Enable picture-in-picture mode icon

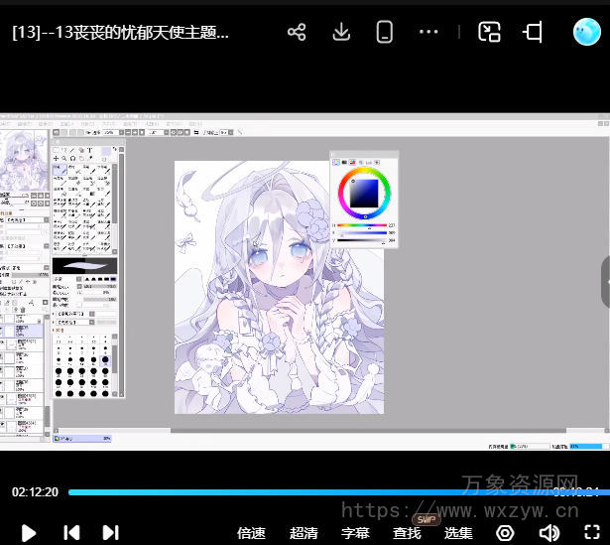pyautogui.click(x=489, y=32)
